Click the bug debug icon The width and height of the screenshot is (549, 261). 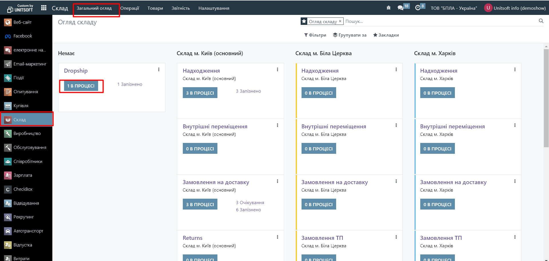pos(389,8)
